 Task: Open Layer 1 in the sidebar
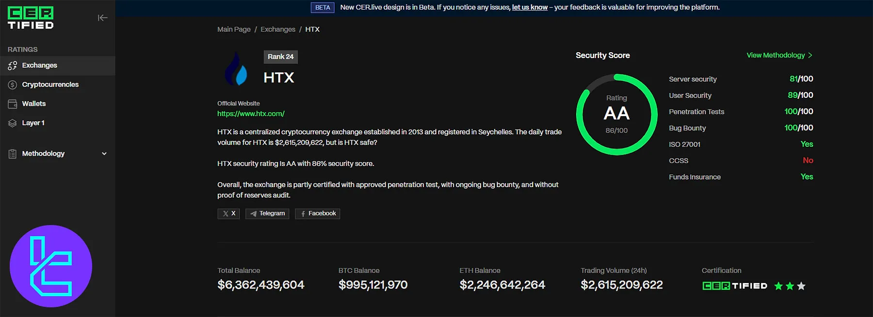[58, 123]
